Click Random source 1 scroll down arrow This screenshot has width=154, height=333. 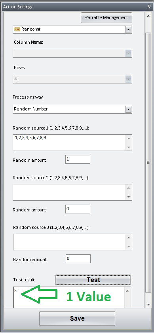click(129, 147)
